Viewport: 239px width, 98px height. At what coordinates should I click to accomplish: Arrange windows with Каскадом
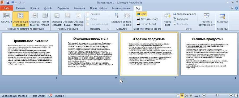pos(181,19)
